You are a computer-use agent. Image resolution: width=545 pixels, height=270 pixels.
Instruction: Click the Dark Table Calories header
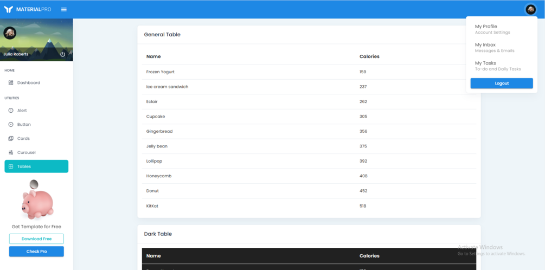[x=369, y=256]
